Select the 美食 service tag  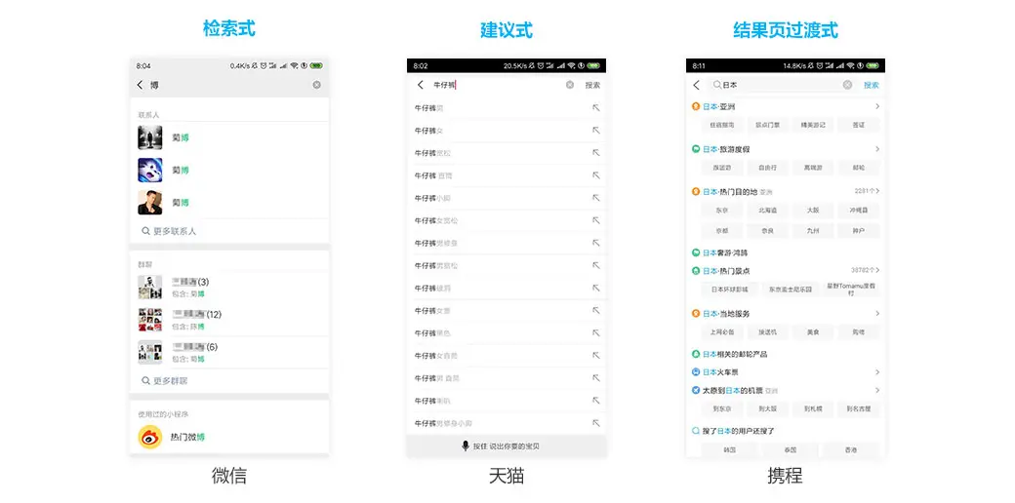click(813, 331)
